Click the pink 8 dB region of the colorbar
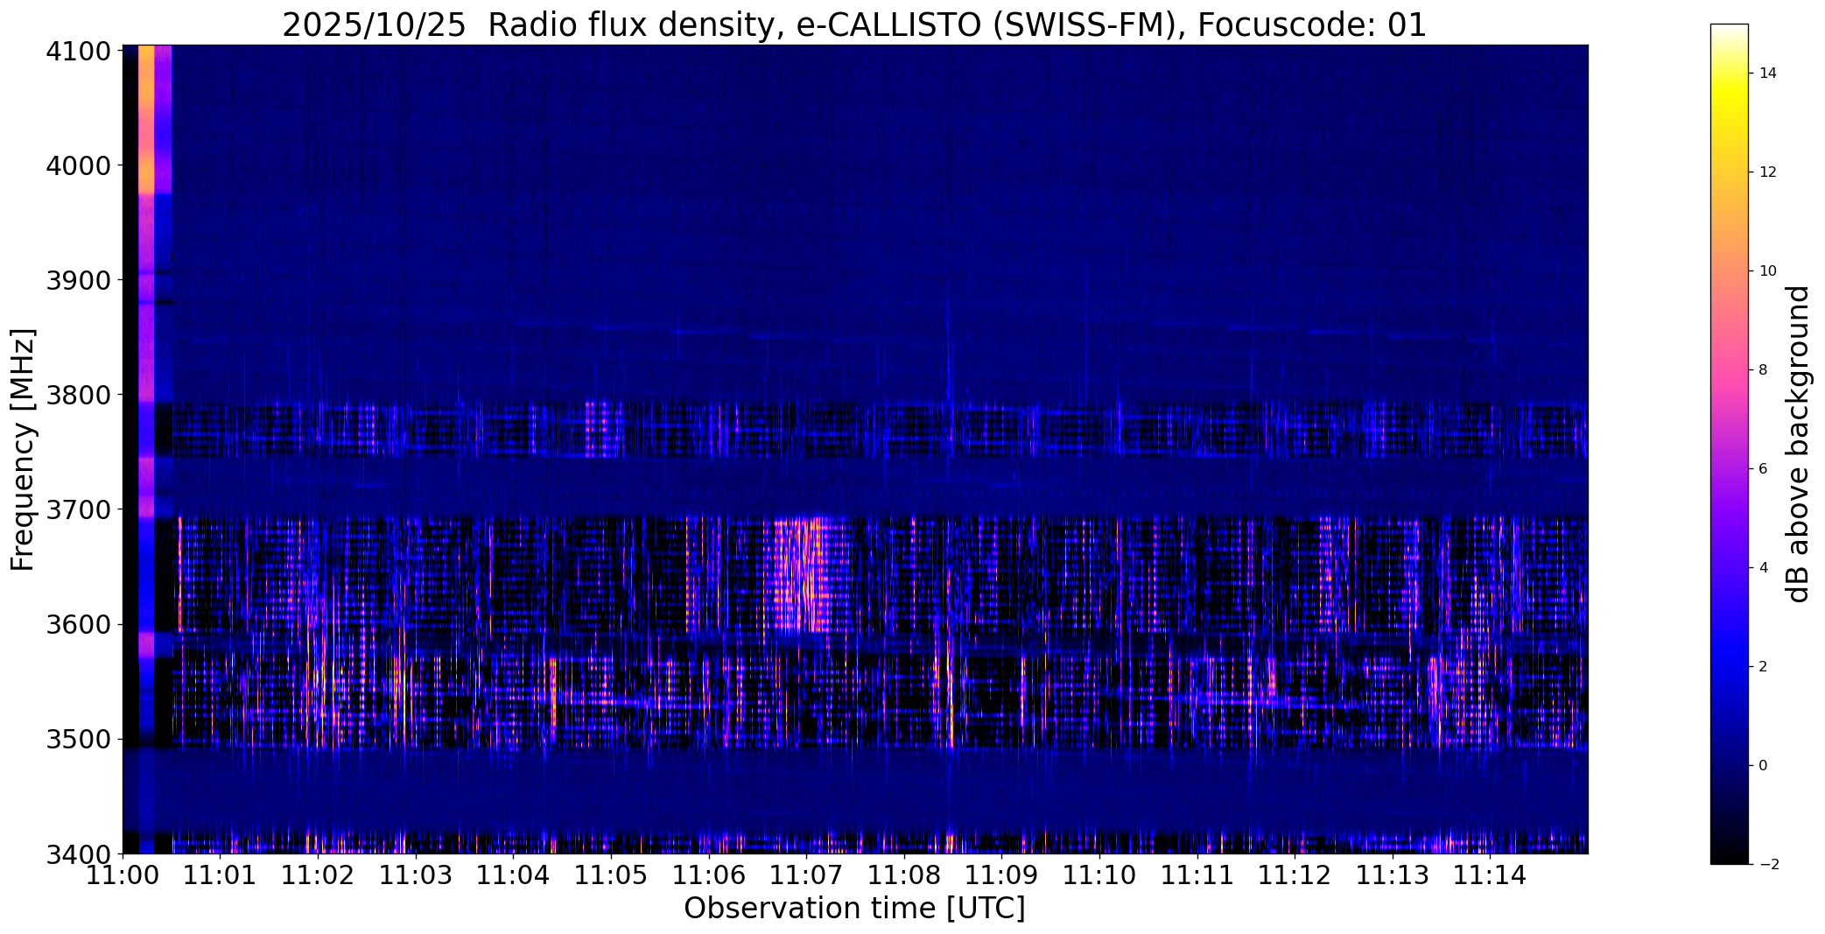This screenshot has height=934, width=1825. [1730, 370]
